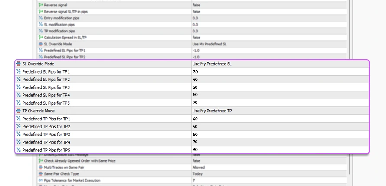This screenshot has height=186, width=386.
Task: Click the Multi Trades on Same Pair icon
Action: point(41,167)
